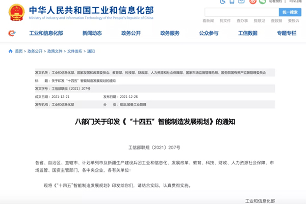Viewport: 306px width, 204px height.
Task: Click the 统一搜索 search button
Action: tap(290, 12)
